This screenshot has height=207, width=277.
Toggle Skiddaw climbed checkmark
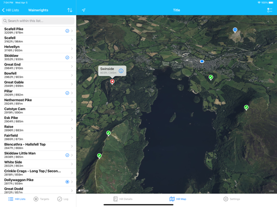coord(67,57)
